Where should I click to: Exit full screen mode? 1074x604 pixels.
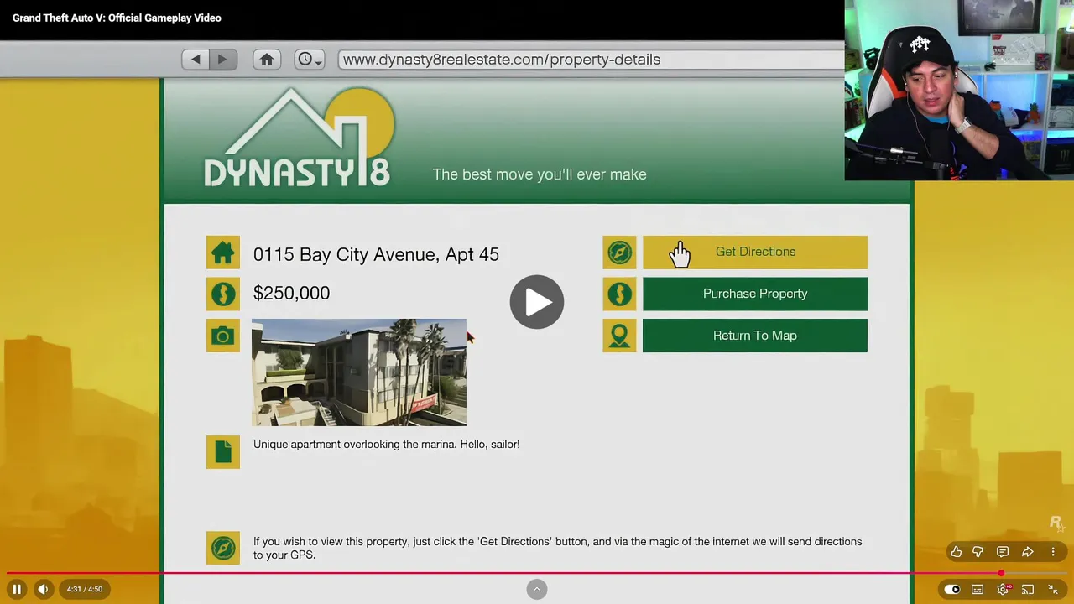tap(1053, 589)
